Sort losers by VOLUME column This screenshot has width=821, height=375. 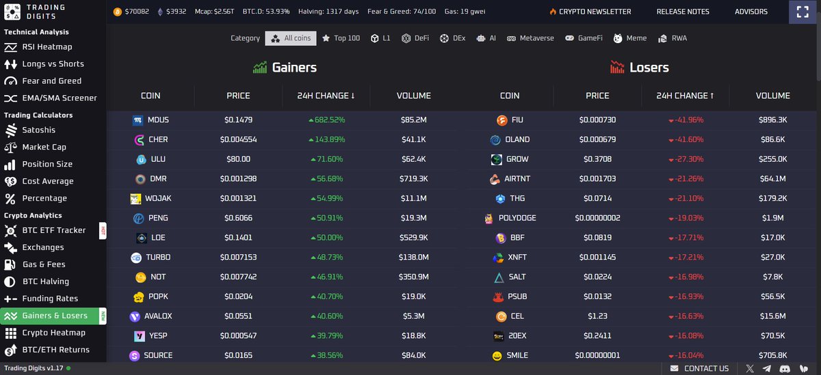point(773,96)
